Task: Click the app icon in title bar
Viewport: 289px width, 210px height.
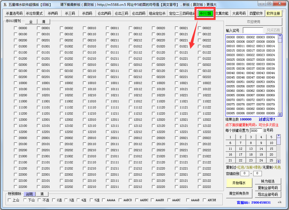Action: pyautogui.click(x=5, y=5)
